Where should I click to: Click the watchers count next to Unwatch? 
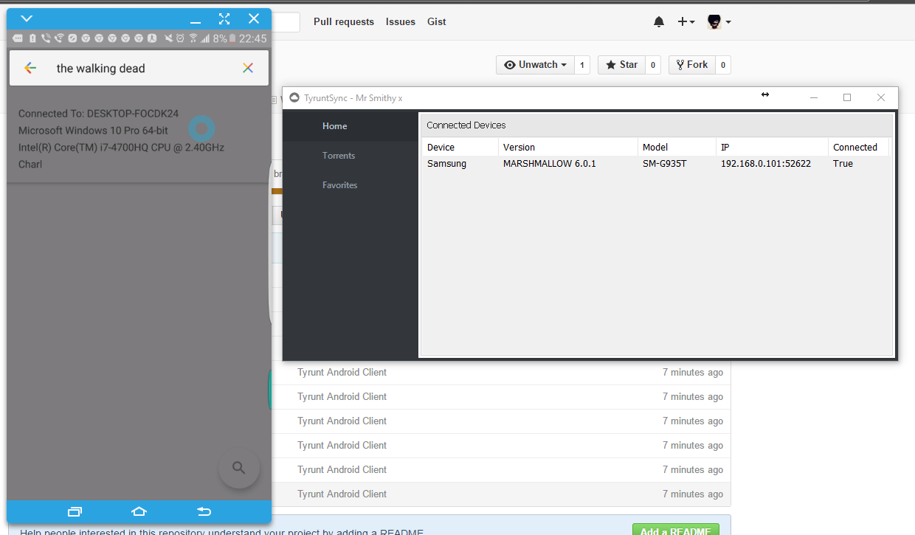pos(581,65)
